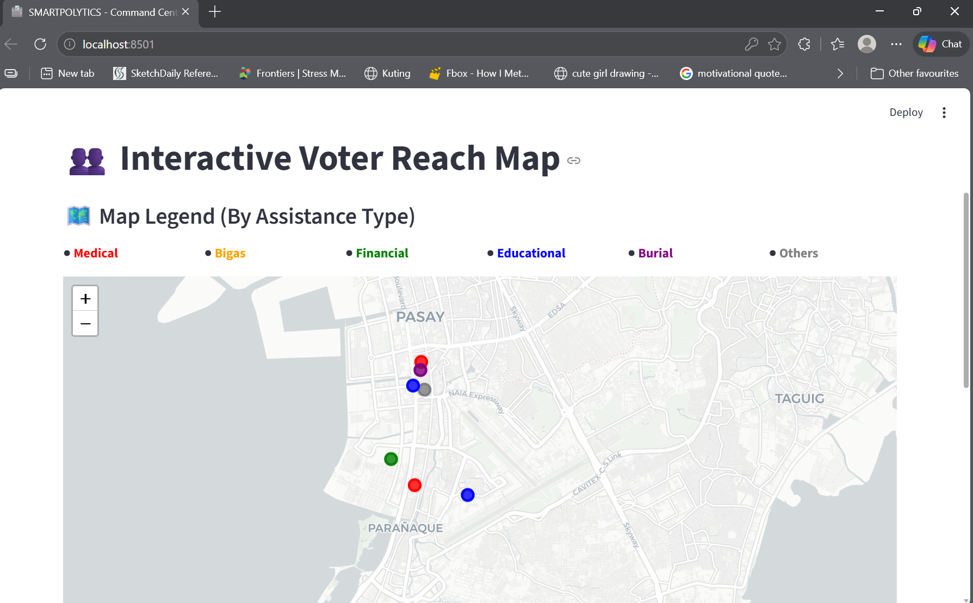Click the Deploy button
The height and width of the screenshot is (603, 973).
(x=905, y=112)
